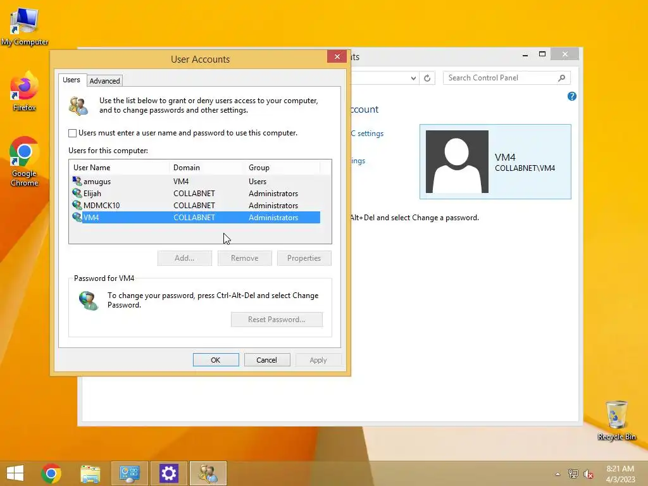Open Properties for selected user
This screenshot has width=648, height=486.
point(304,258)
